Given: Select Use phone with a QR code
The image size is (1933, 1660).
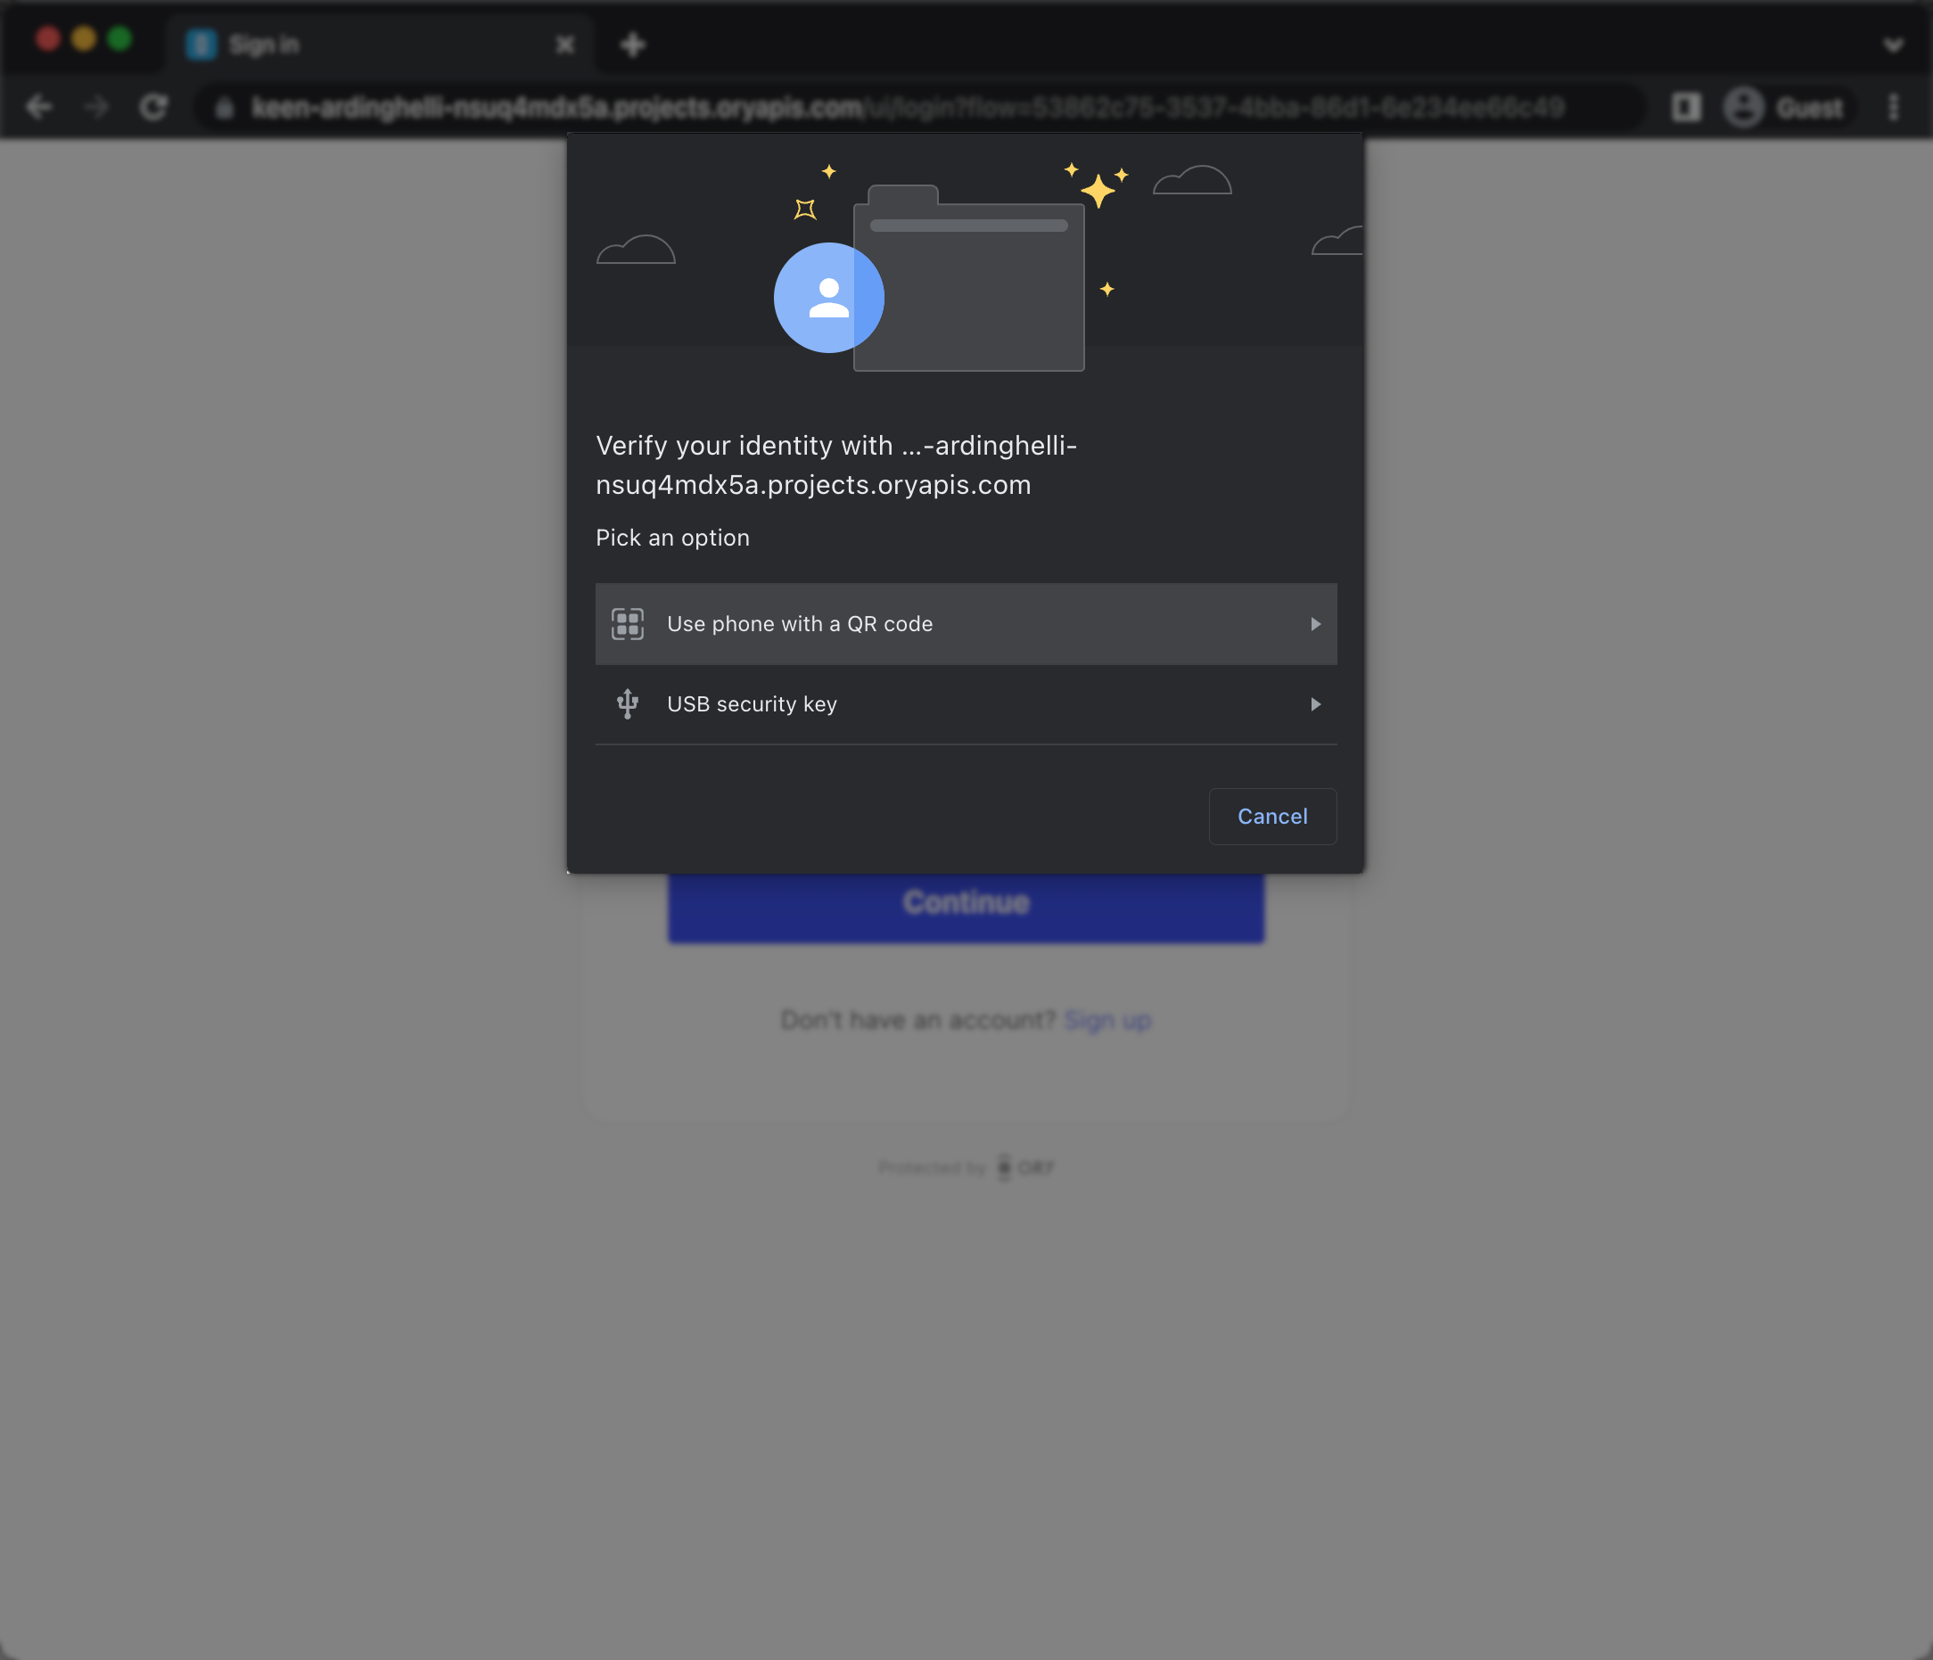Looking at the screenshot, I should [x=966, y=623].
